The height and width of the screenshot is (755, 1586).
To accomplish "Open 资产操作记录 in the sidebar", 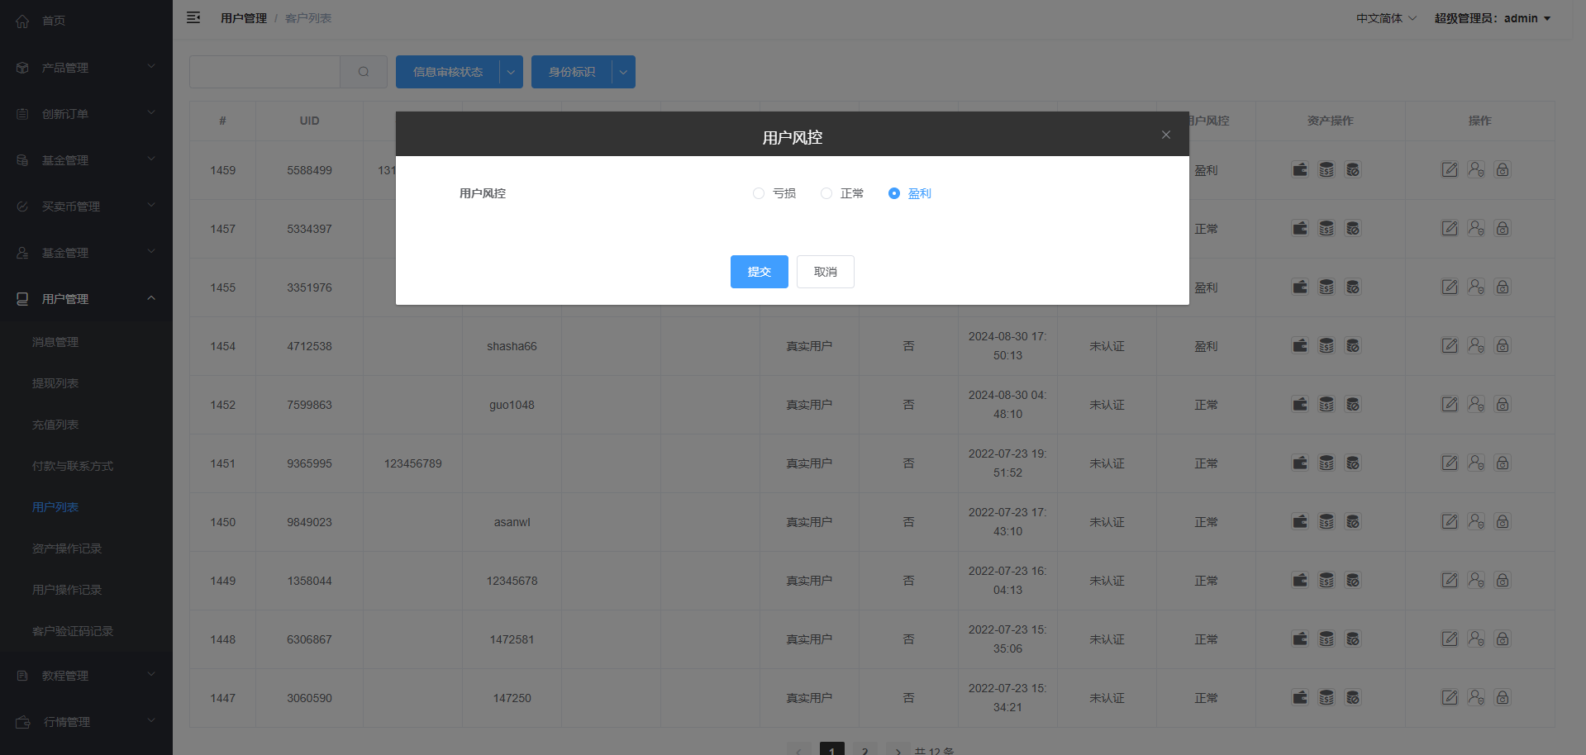I will pos(67,548).
